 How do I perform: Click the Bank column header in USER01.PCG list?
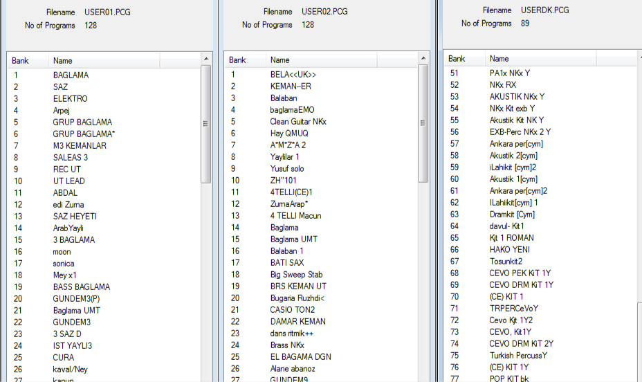(x=20, y=61)
